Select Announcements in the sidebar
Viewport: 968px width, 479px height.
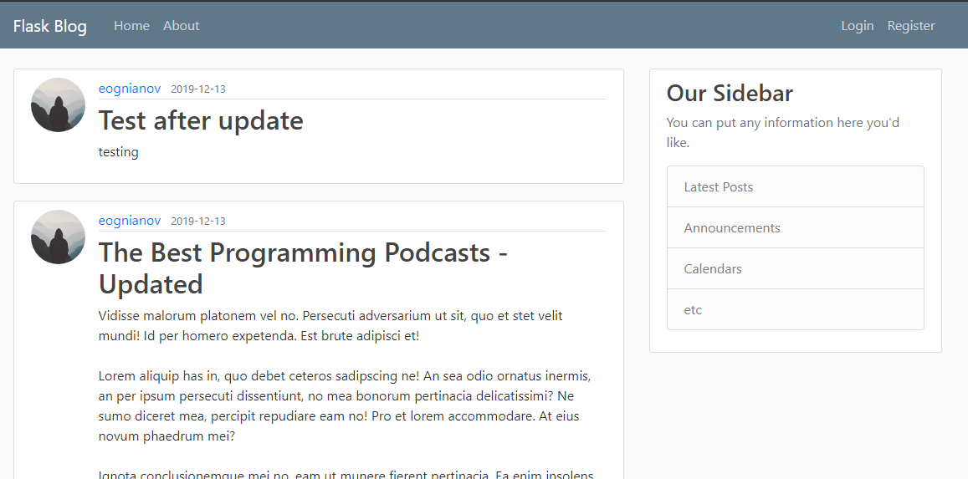pos(731,227)
